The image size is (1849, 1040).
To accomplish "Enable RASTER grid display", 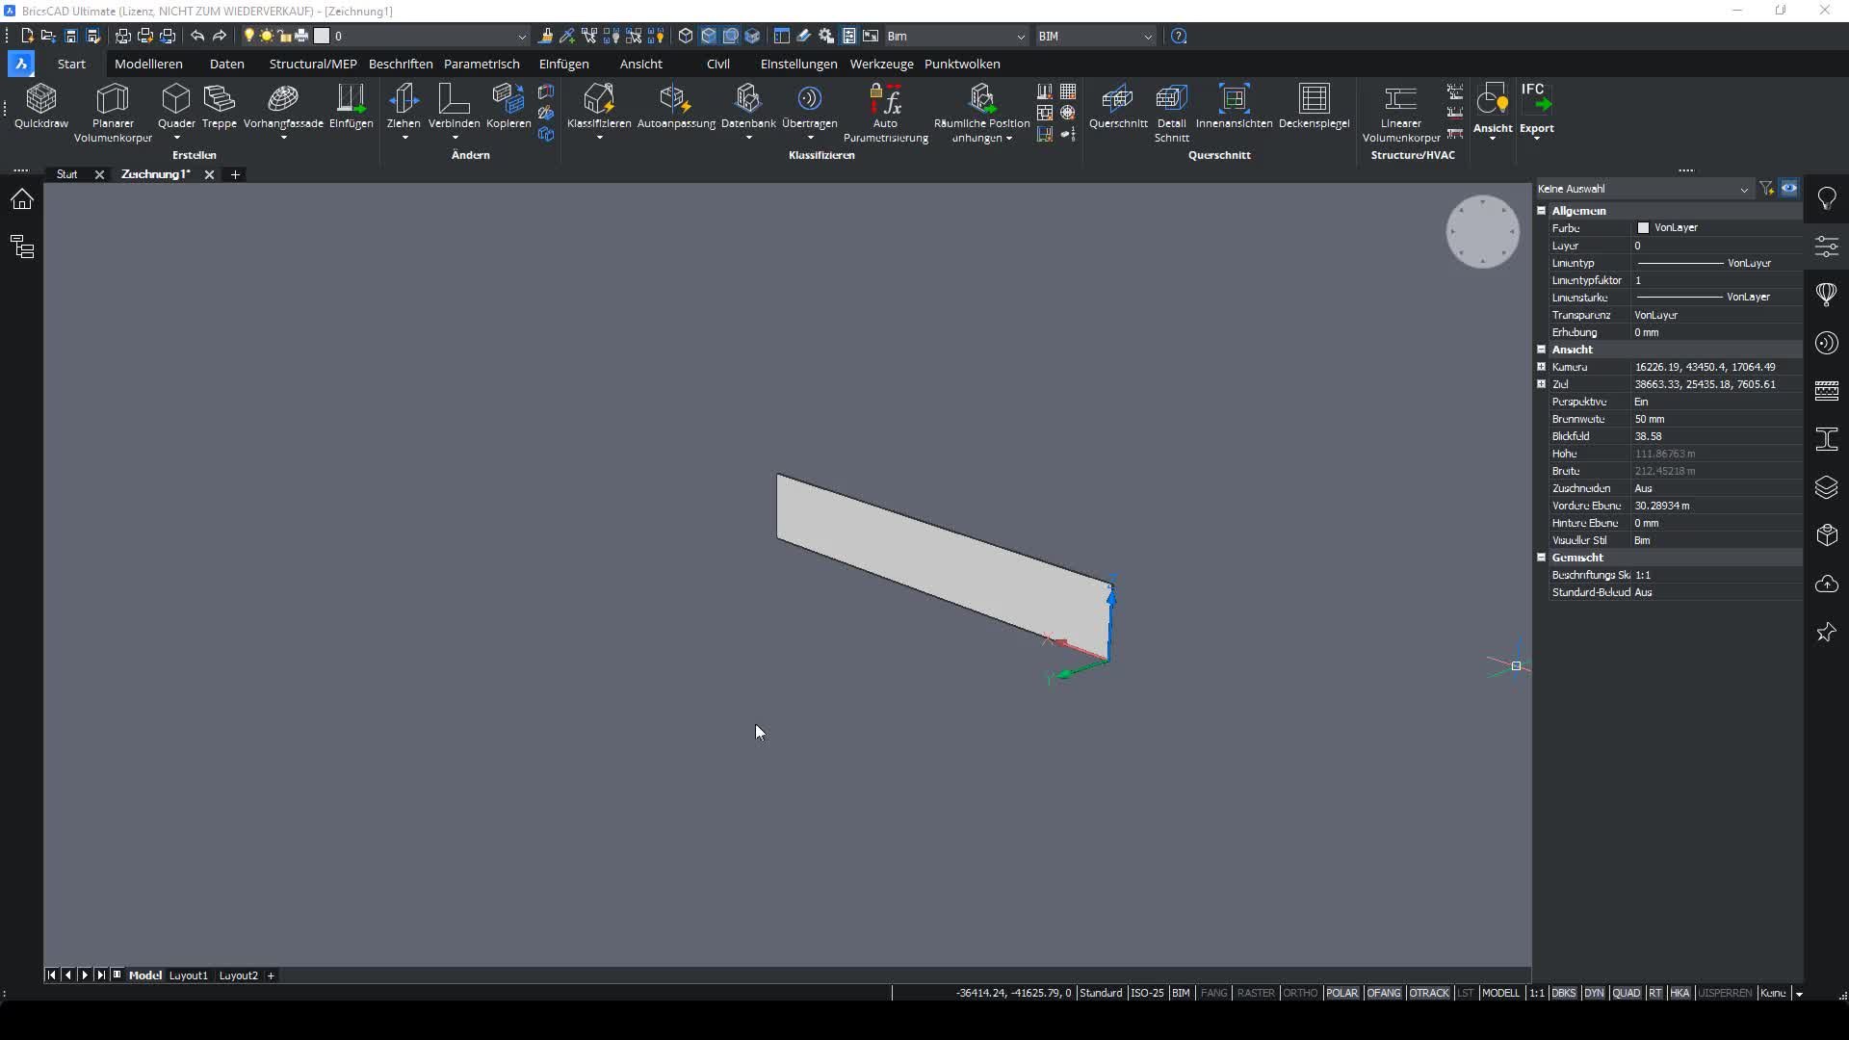I will (1256, 993).
